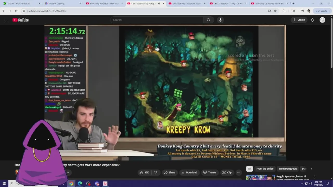The height and width of the screenshot is (187, 333).
Task: Go to YouTube home via logo
Action: 21,20
